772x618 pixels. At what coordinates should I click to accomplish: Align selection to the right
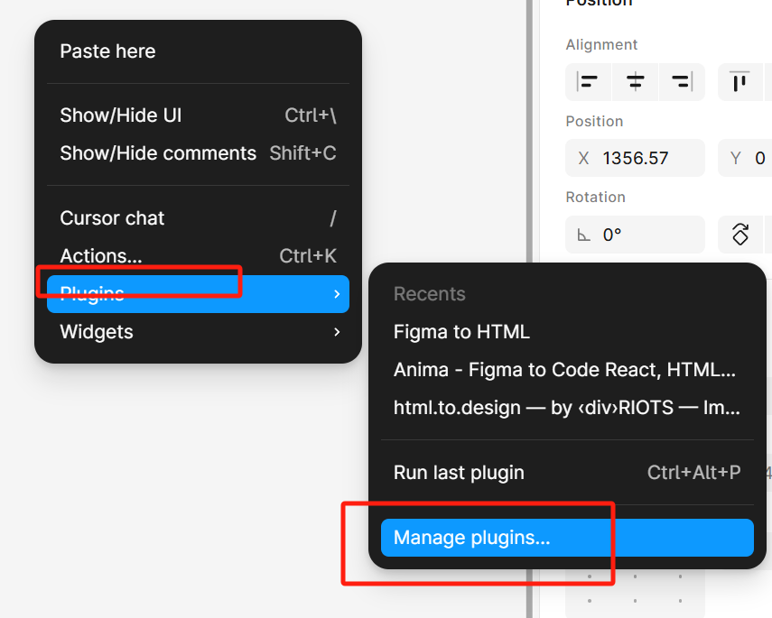(x=682, y=82)
